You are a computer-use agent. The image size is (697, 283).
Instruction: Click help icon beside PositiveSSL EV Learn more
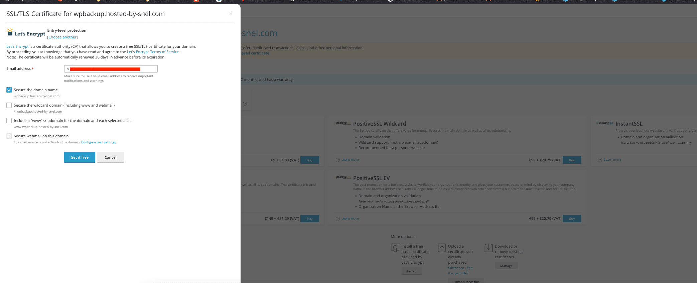pyautogui.click(x=337, y=219)
